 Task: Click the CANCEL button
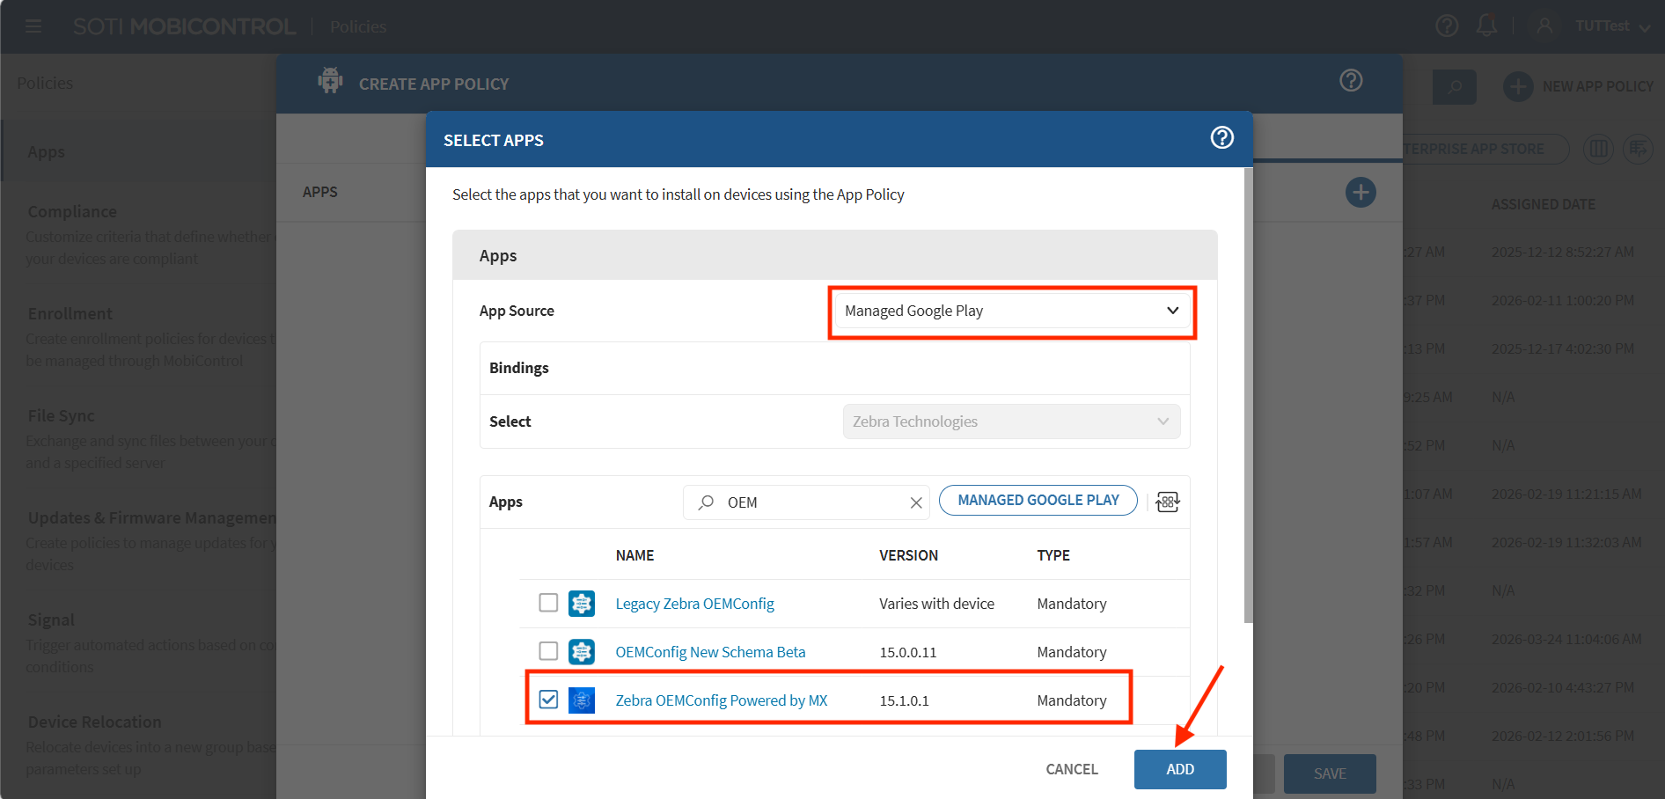(x=1071, y=769)
